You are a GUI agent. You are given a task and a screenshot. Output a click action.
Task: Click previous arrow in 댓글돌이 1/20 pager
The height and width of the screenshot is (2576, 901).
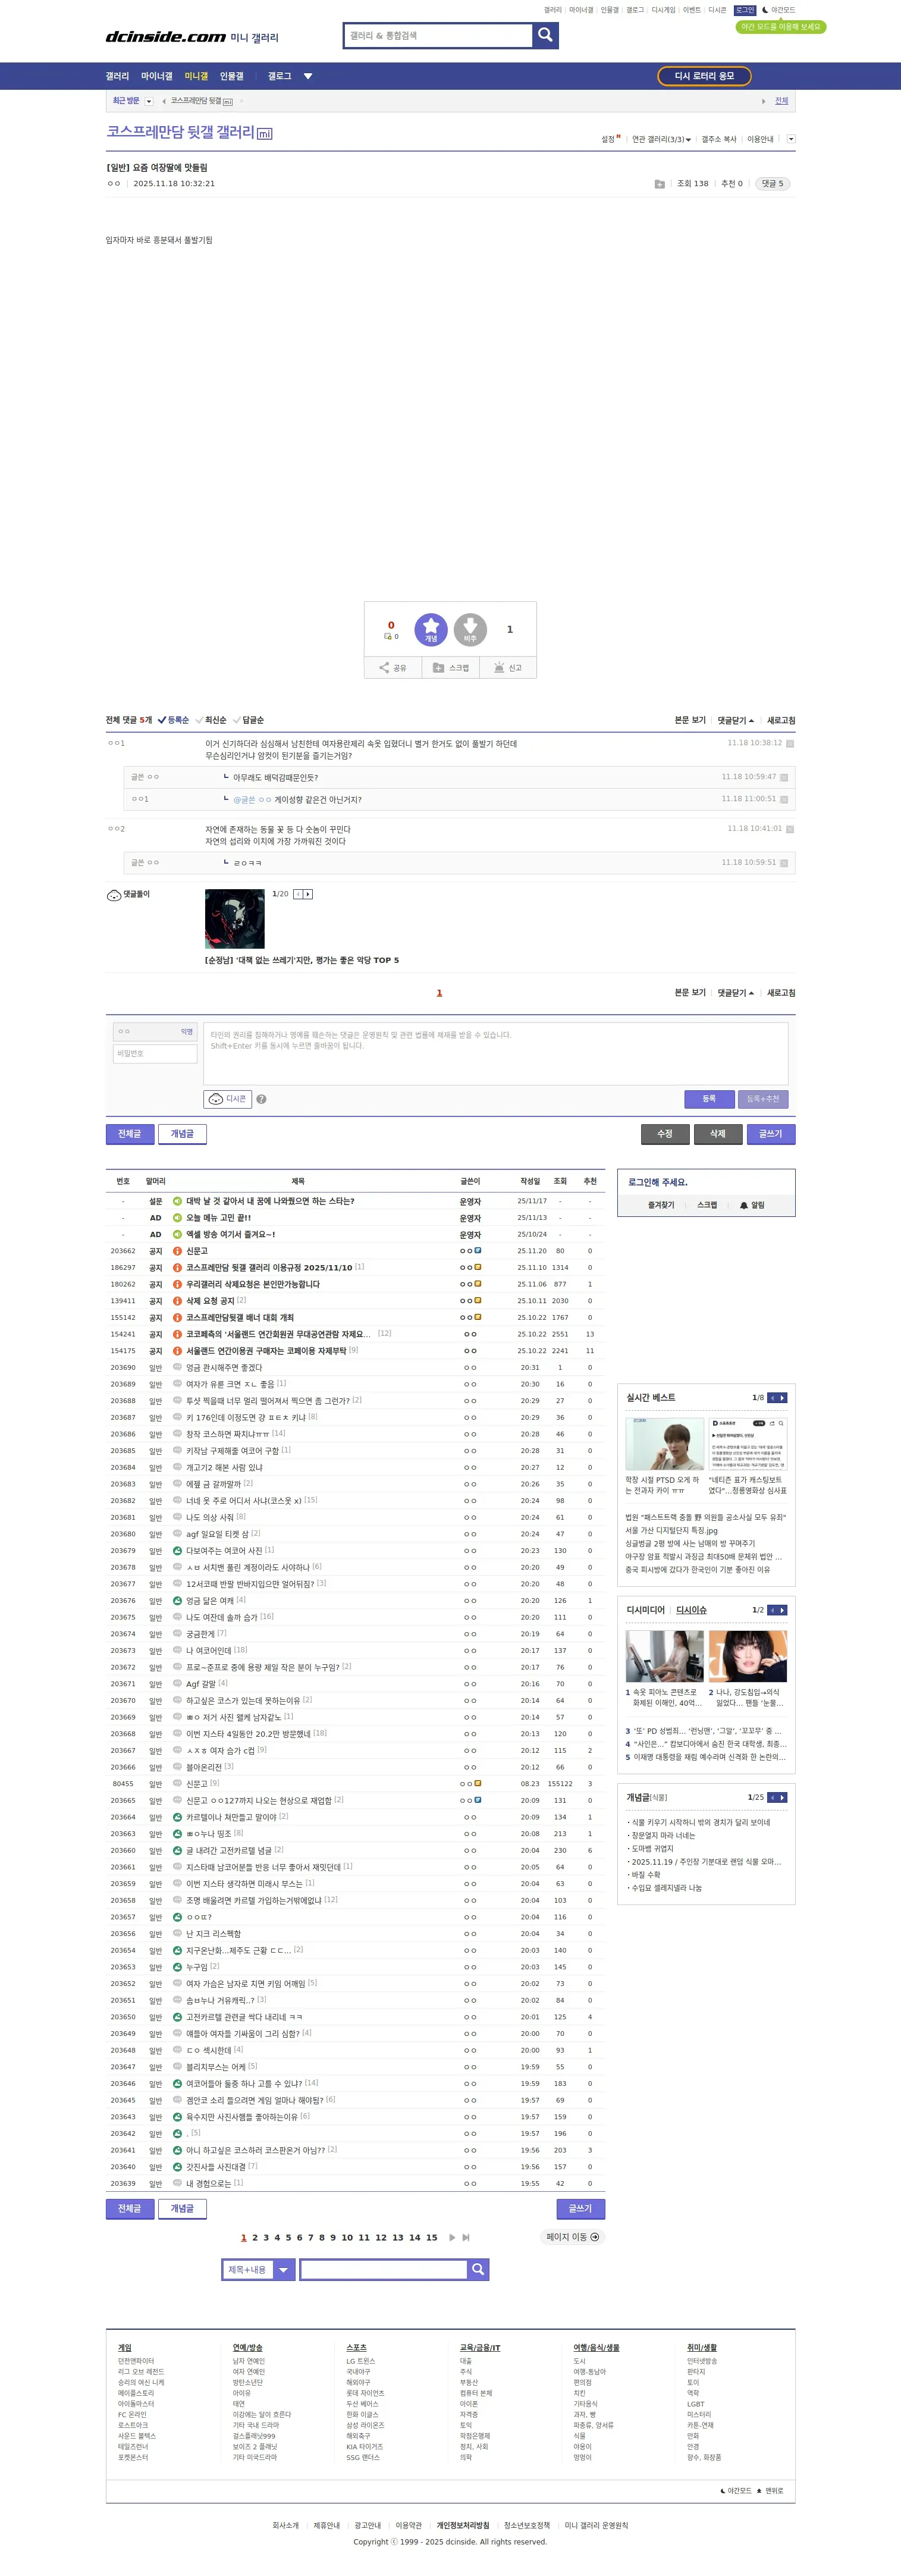(x=298, y=894)
